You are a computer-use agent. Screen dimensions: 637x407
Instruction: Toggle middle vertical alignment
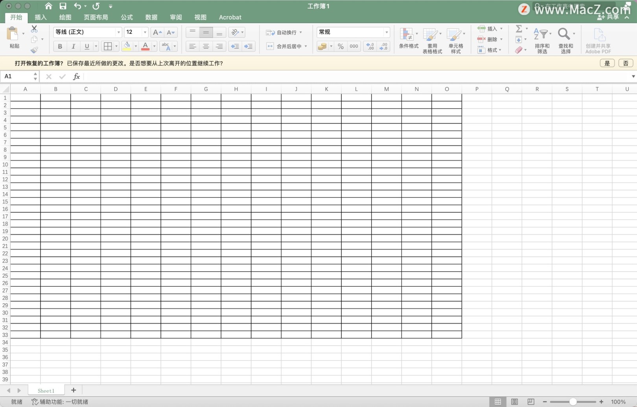point(206,32)
